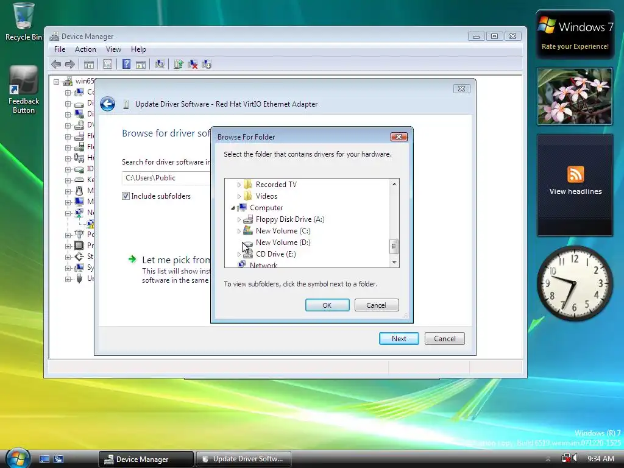The height and width of the screenshot is (468, 624).
Task: Click the Back arrow in Device Manager toolbar
Action: [56, 64]
